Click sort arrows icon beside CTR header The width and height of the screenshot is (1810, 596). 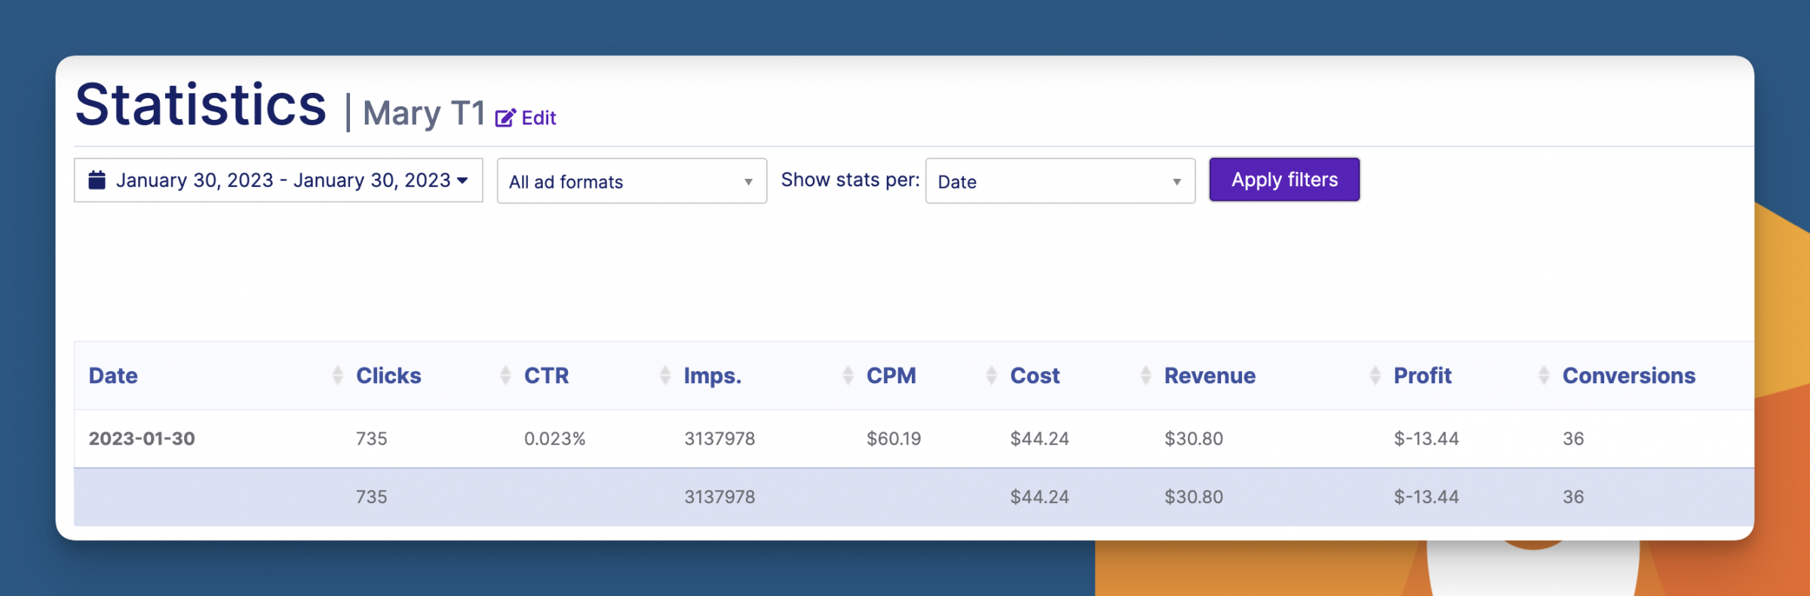pos(665,376)
